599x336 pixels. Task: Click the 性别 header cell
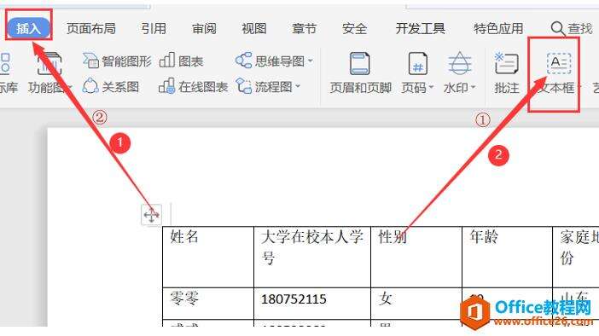pyautogui.click(x=416, y=257)
